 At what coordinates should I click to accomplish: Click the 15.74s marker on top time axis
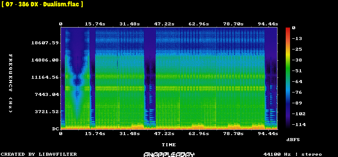95,24
